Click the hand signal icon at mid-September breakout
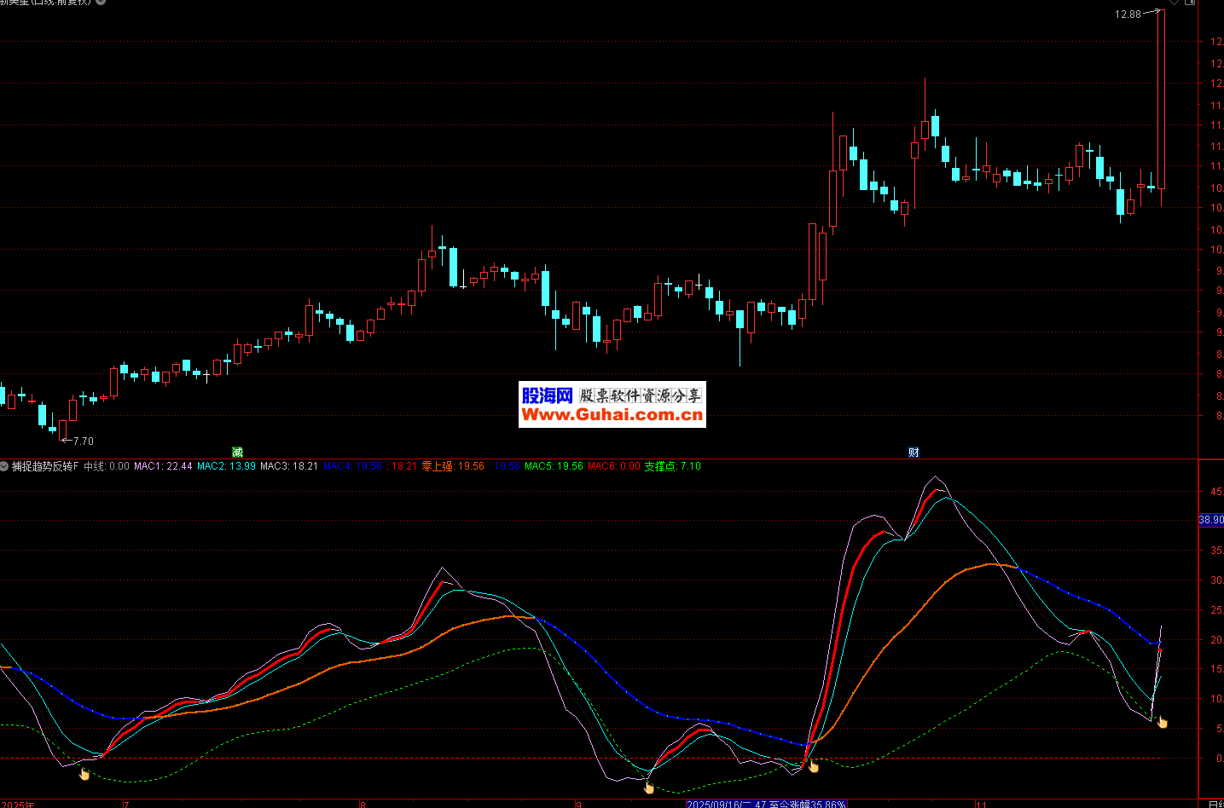The height and width of the screenshot is (808, 1224). [x=813, y=767]
